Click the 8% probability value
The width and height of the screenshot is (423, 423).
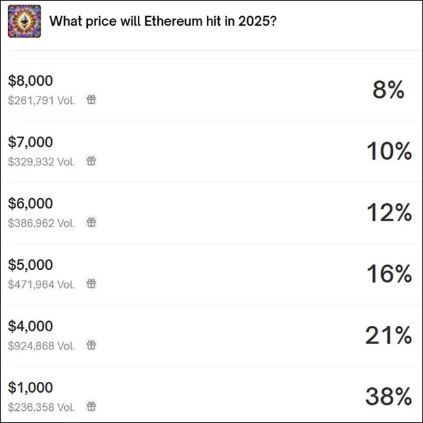click(x=389, y=90)
